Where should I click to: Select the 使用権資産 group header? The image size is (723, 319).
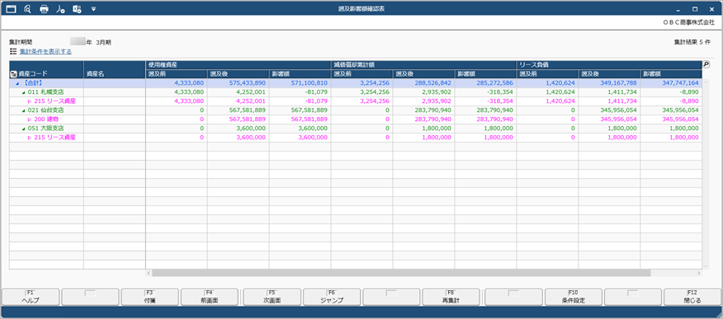(x=239, y=64)
